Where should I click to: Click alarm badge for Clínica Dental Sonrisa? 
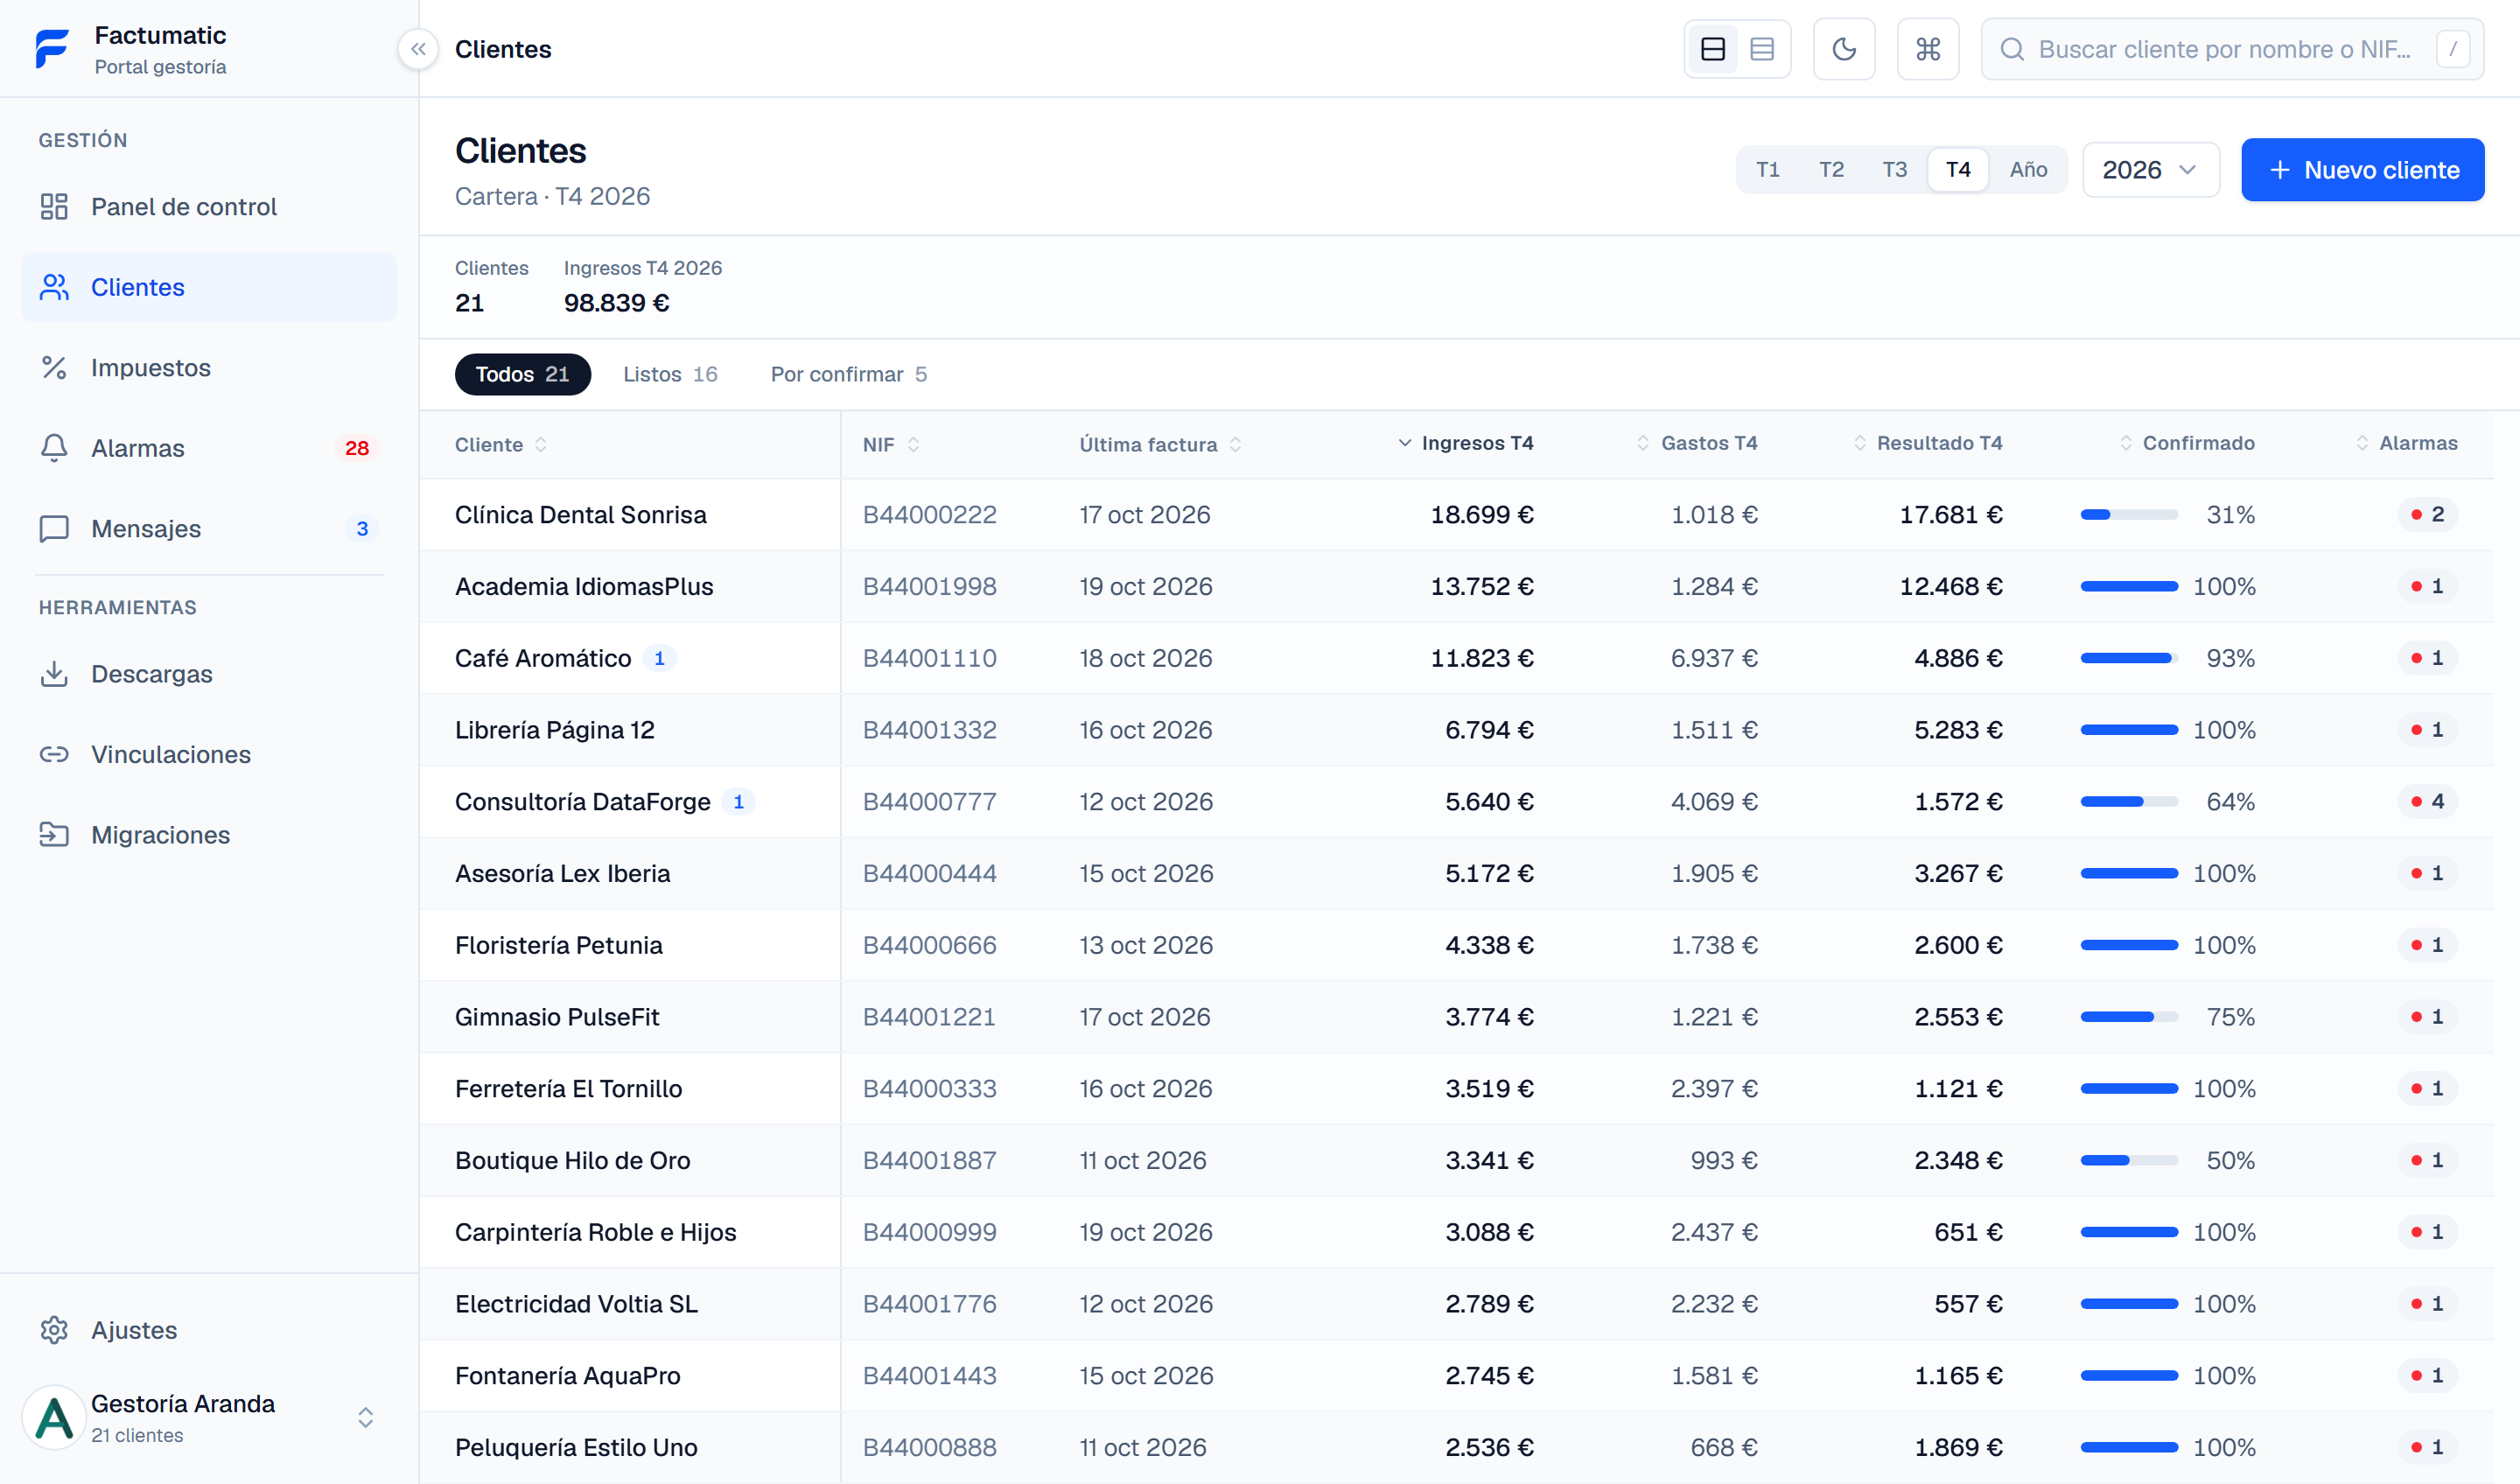click(2427, 515)
